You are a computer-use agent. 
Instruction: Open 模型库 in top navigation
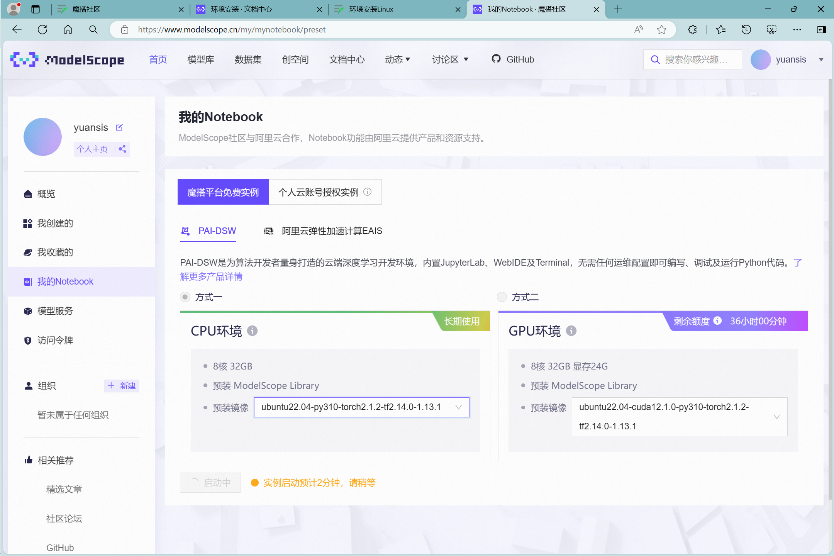click(201, 59)
